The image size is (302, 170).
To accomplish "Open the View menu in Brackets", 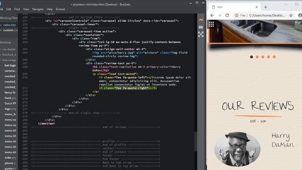I will click(x=26, y=9).
